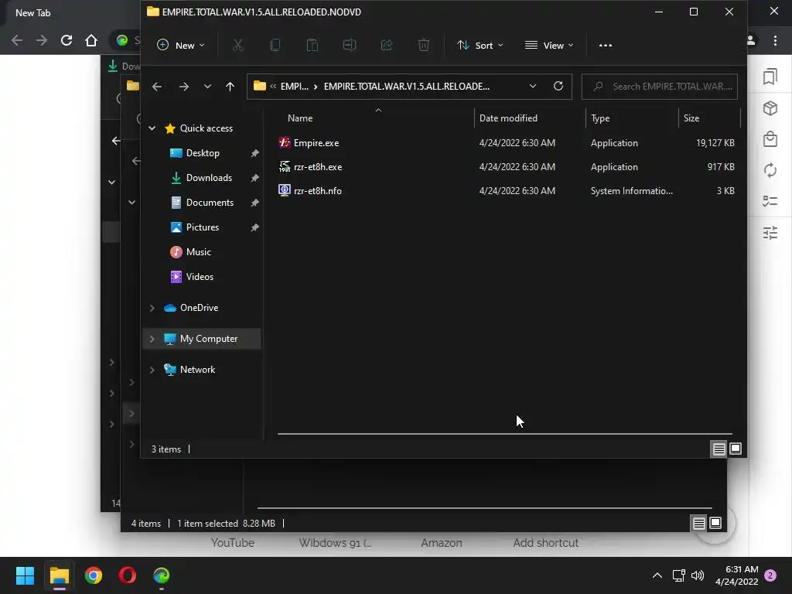Click the Share icon in toolbar

click(x=387, y=46)
